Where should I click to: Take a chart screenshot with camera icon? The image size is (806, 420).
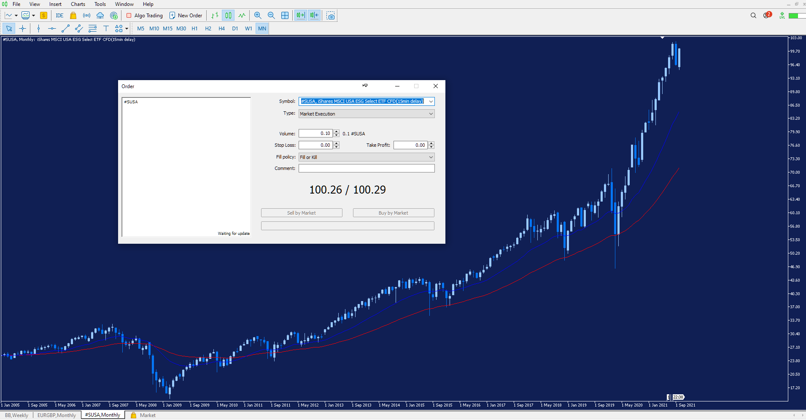click(331, 16)
